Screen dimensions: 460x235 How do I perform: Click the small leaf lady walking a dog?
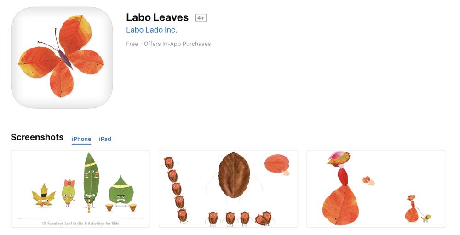point(418,209)
